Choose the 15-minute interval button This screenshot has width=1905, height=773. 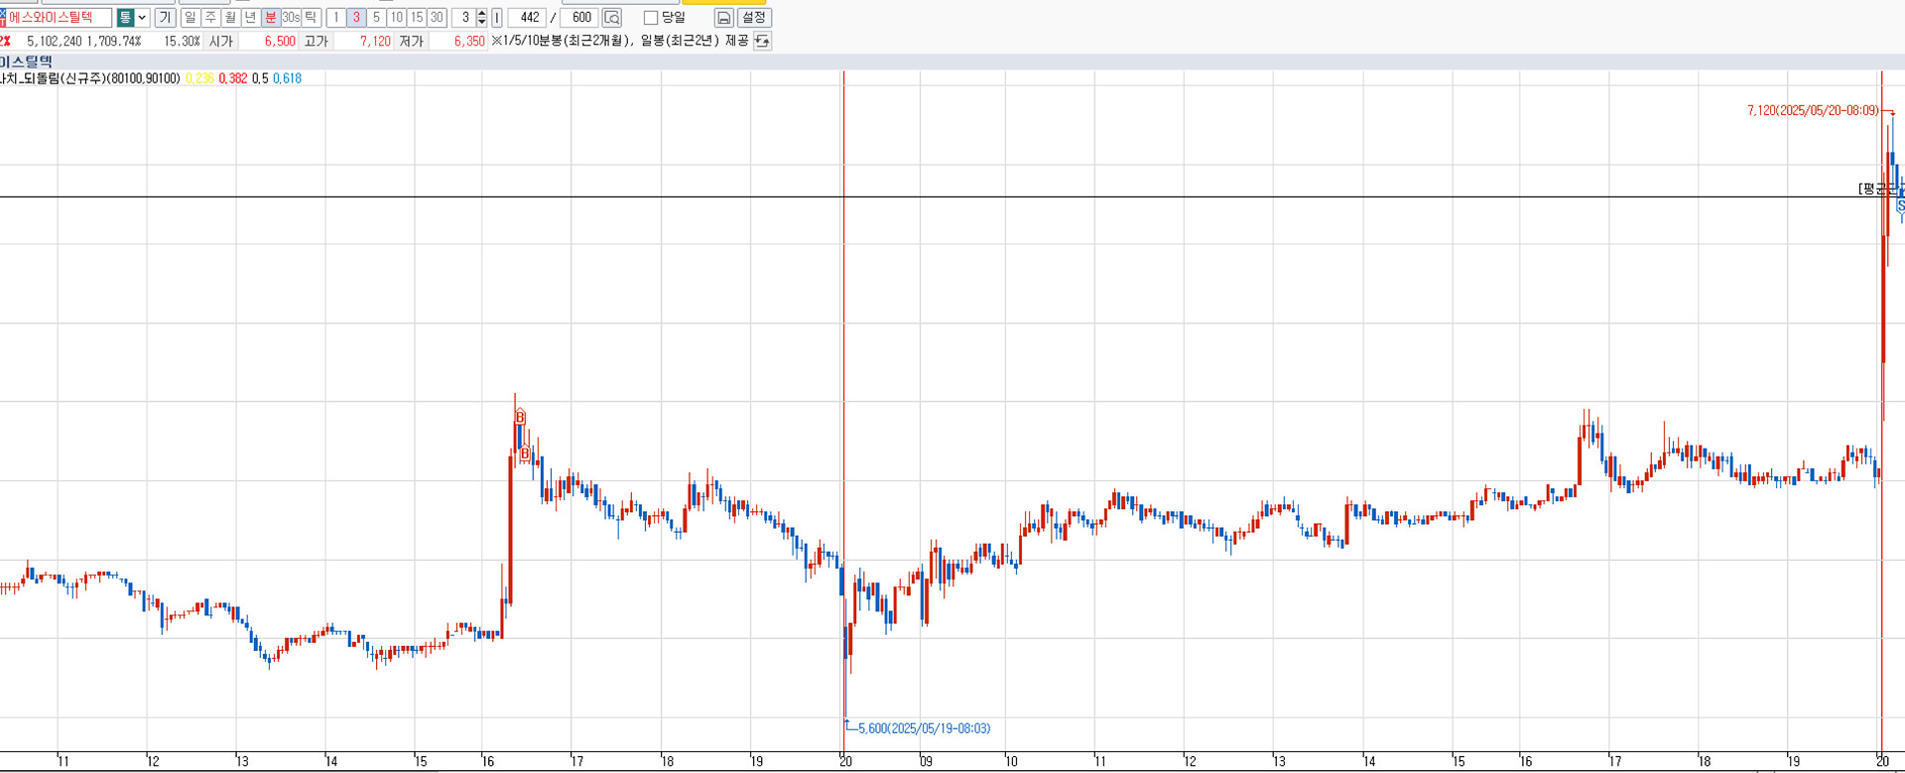(417, 18)
